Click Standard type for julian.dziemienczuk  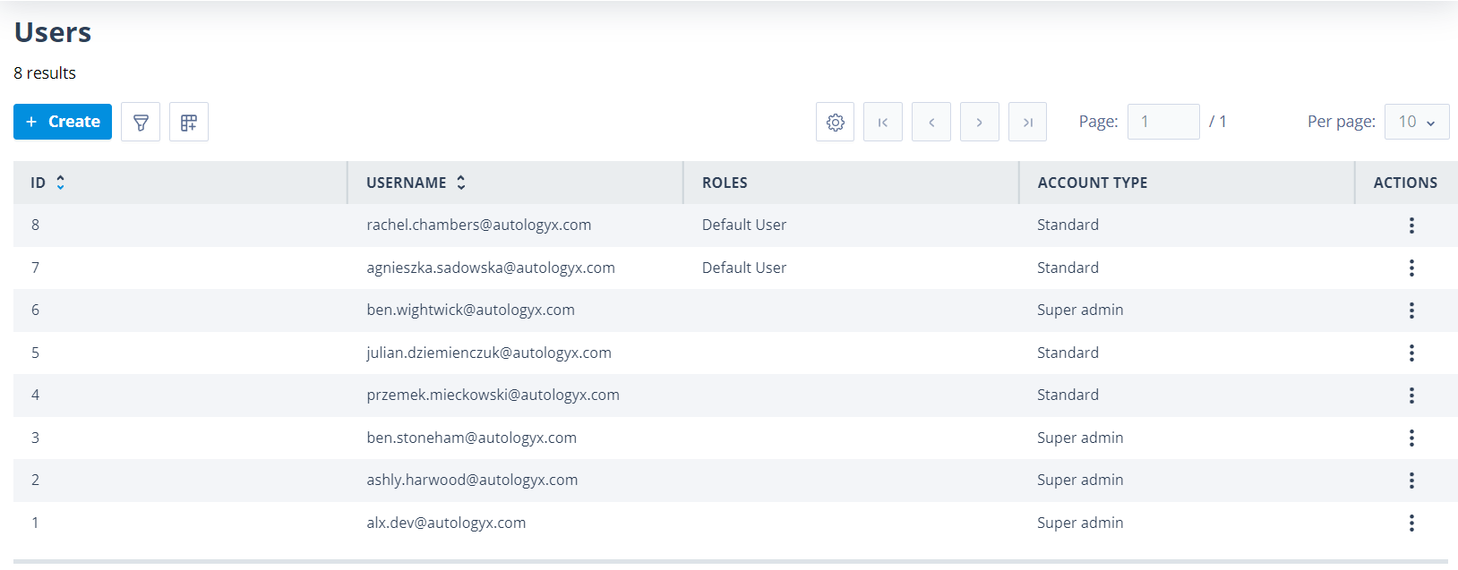[x=1068, y=353]
